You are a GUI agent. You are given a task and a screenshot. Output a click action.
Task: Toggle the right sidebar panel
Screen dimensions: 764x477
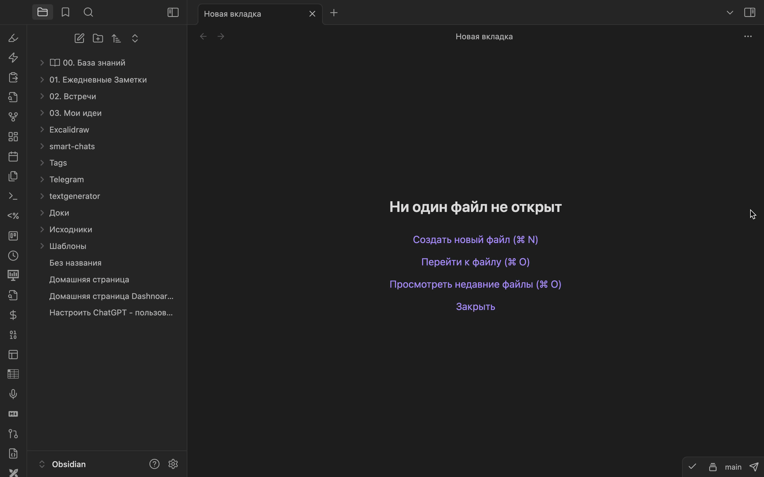[750, 12]
